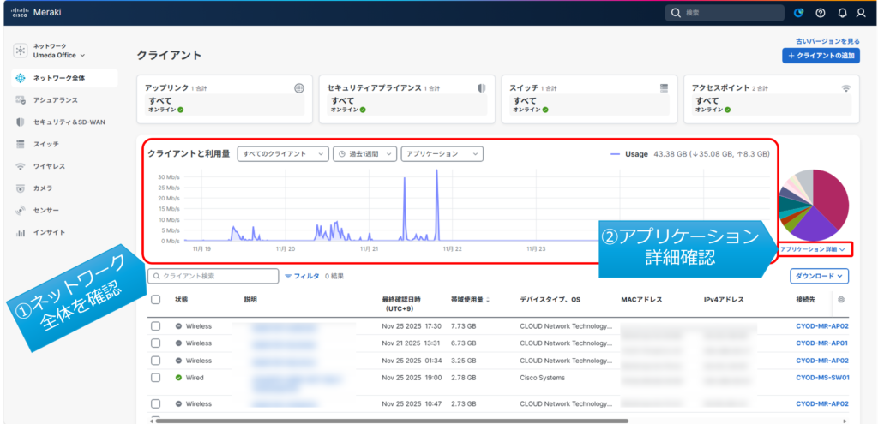Open the スイッチ menu item

tap(46, 144)
